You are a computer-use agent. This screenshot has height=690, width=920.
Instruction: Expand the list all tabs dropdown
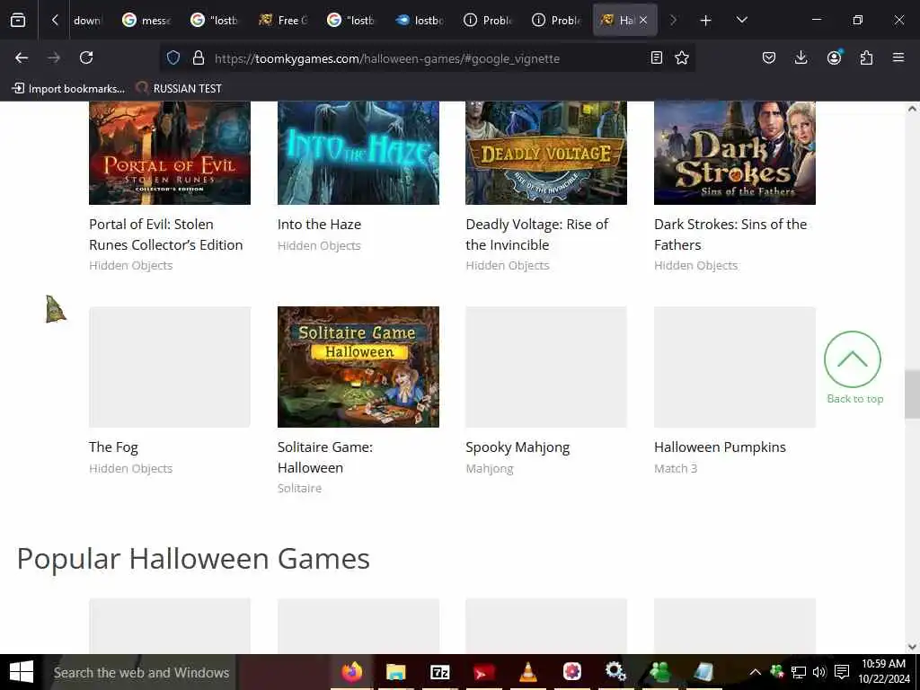(x=741, y=21)
